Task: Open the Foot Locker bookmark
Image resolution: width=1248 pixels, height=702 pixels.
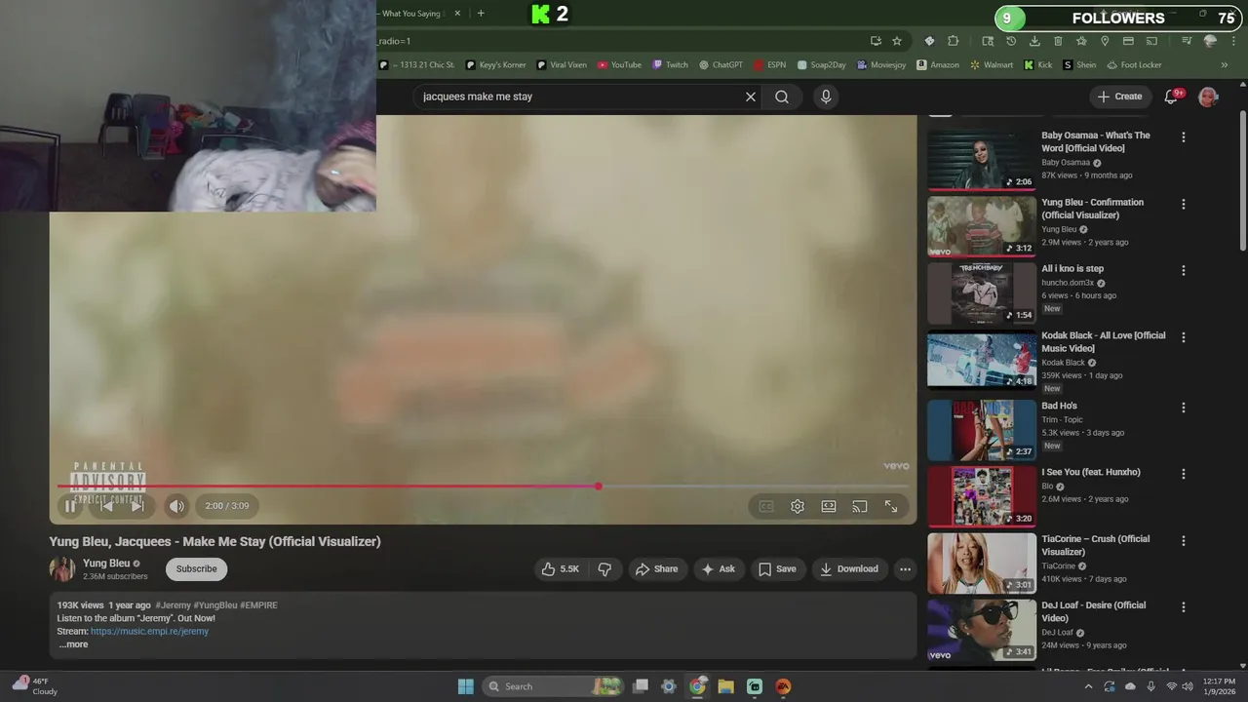Action: 1134,65
